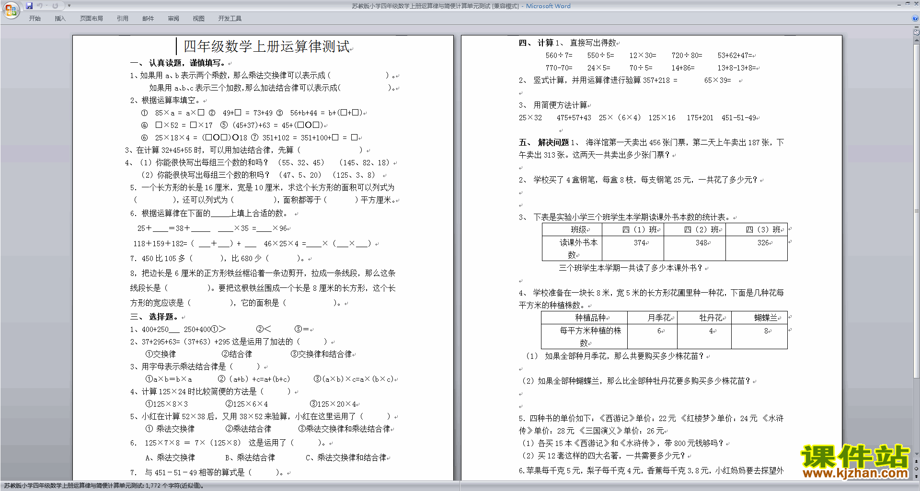The height and width of the screenshot is (491, 920).
Task: Open the Office button menu
Action: pos(11,10)
